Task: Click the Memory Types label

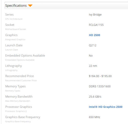Action: click(x=15, y=86)
